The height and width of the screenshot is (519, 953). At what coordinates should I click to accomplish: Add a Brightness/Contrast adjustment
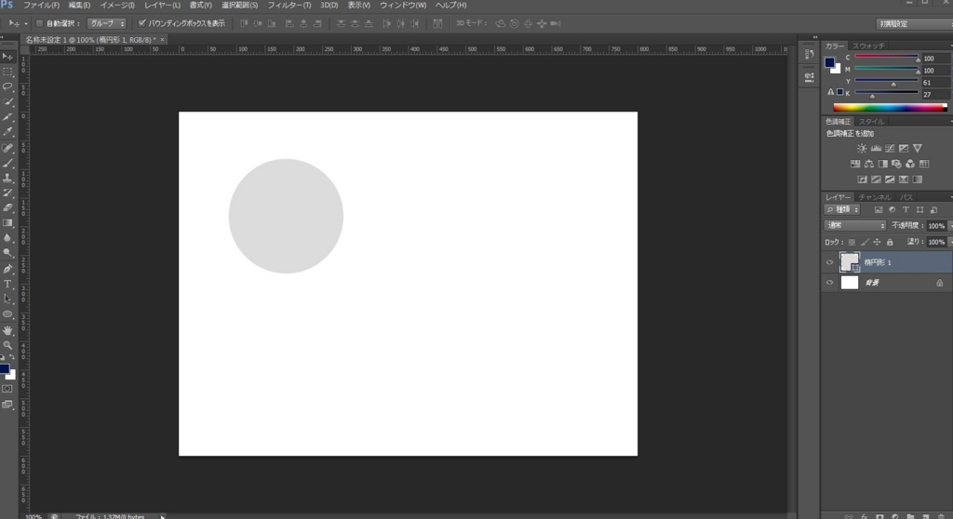(x=862, y=148)
